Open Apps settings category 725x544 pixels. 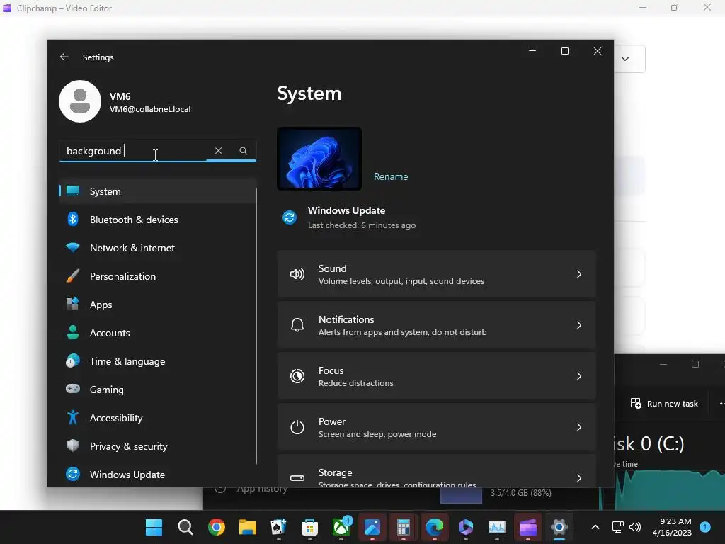pos(157,305)
